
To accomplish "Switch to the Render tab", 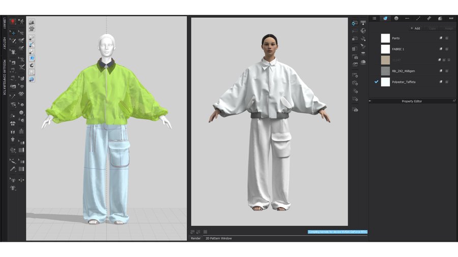I will [x=196, y=238].
